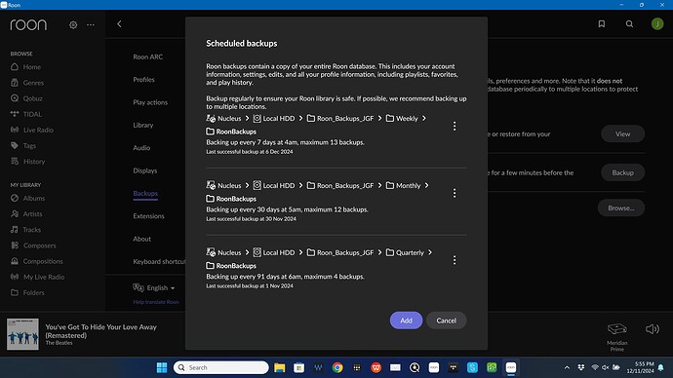
Task: Open the bookmark icon in header
Action: coord(602,24)
